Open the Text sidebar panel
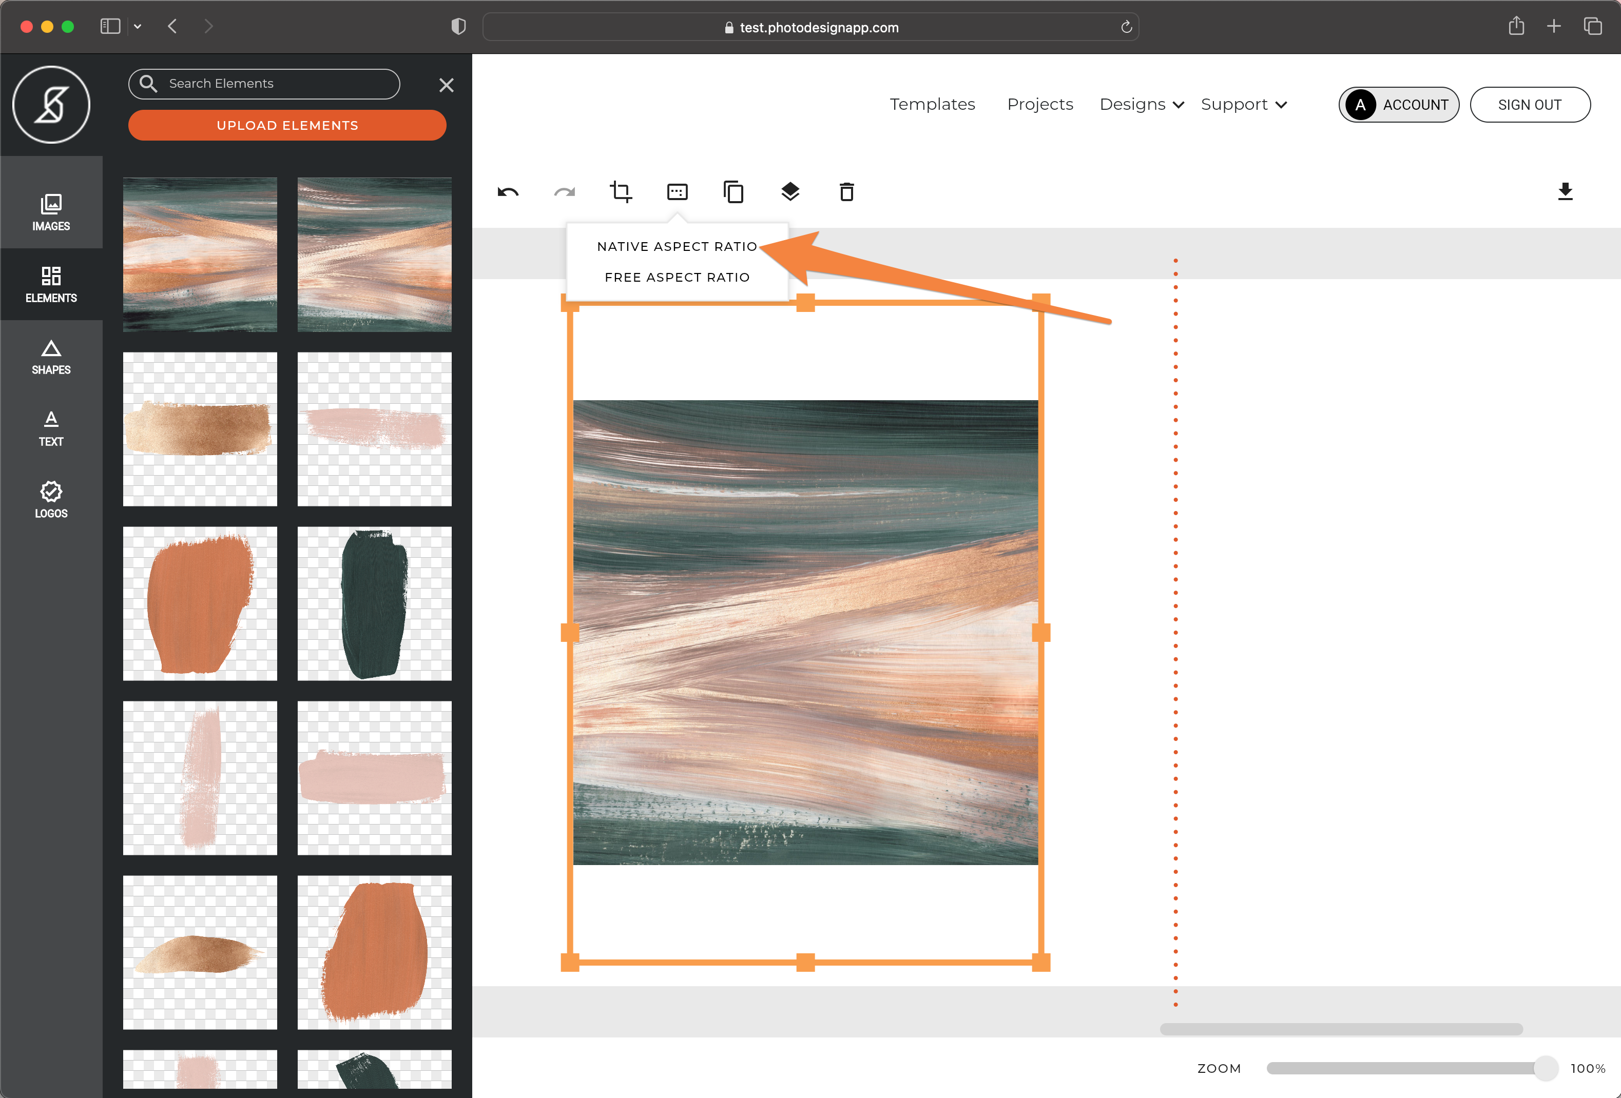The width and height of the screenshot is (1621, 1098). tap(51, 429)
